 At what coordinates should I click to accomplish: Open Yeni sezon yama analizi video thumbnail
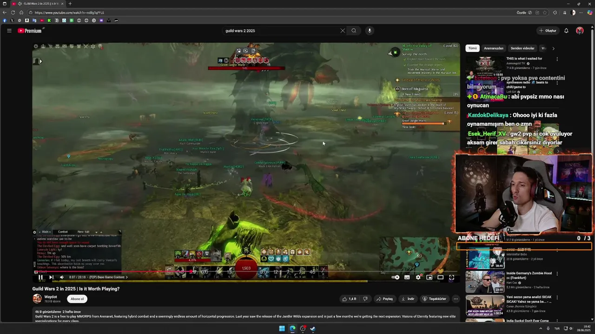tap(485, 305)
